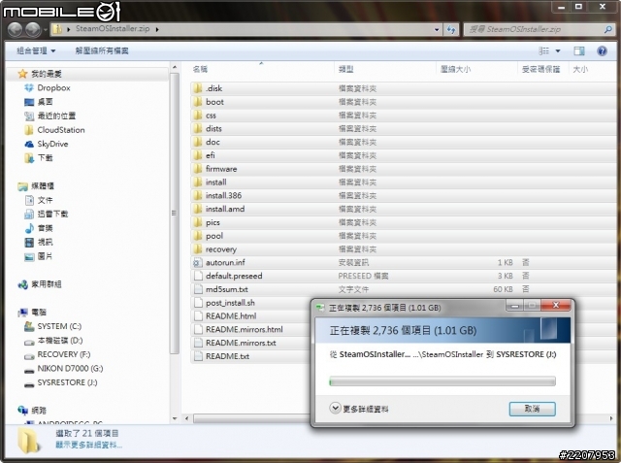Click the Back navigation arrow
This screenshot has height=463, width=621.
16,29
